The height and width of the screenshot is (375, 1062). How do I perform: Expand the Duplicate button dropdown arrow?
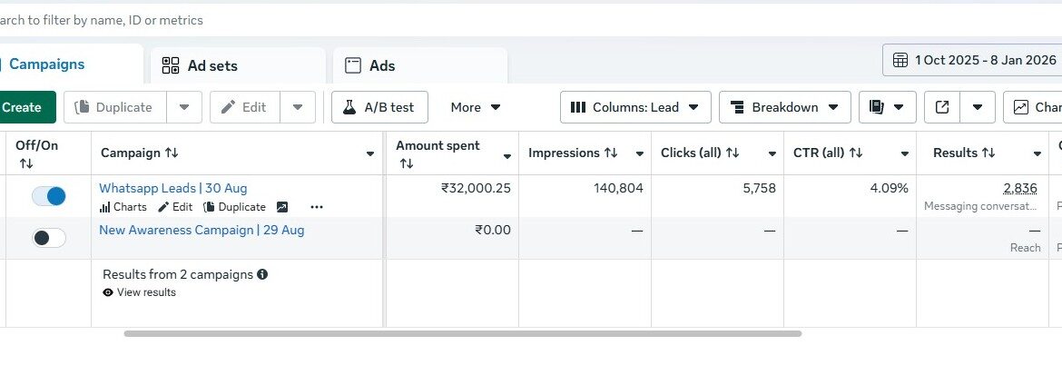coord(184,107)
